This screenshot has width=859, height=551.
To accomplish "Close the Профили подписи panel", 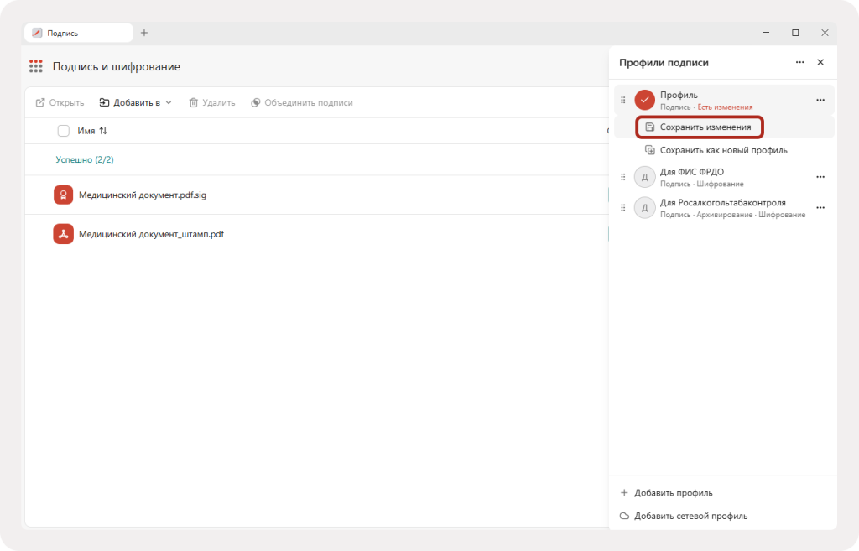I will click(x=820, y=62).
